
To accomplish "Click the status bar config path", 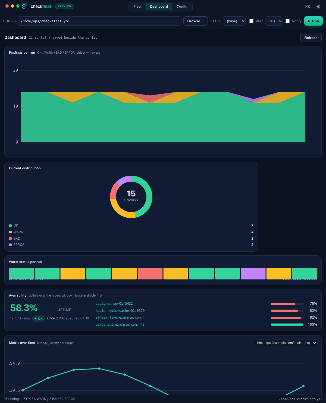I will (300, 399).
